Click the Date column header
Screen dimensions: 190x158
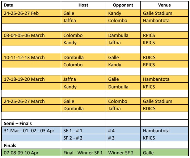tap(31, 5)
